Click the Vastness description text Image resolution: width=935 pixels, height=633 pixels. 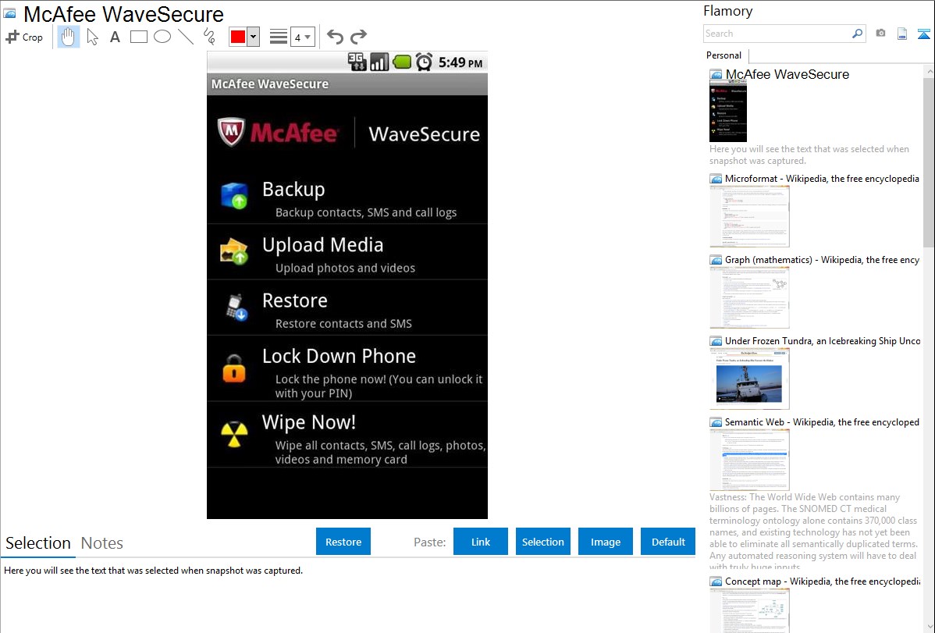[x=813, y=532]
